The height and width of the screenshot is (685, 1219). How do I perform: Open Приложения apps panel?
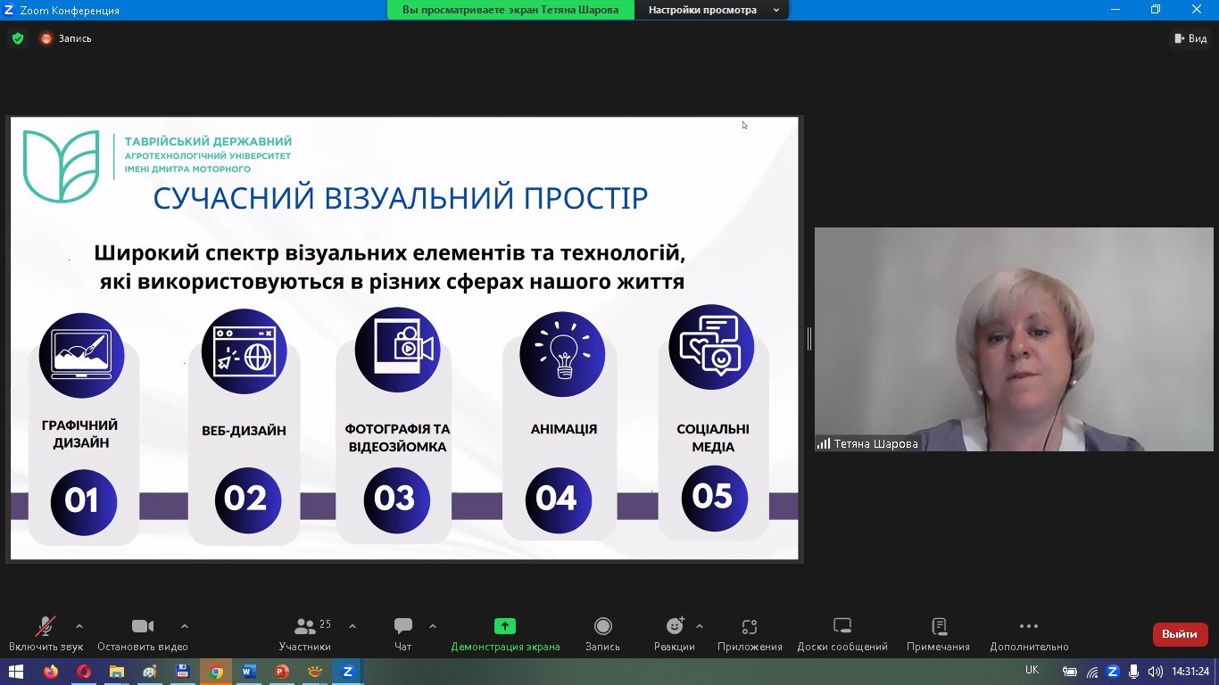(750, 633)
